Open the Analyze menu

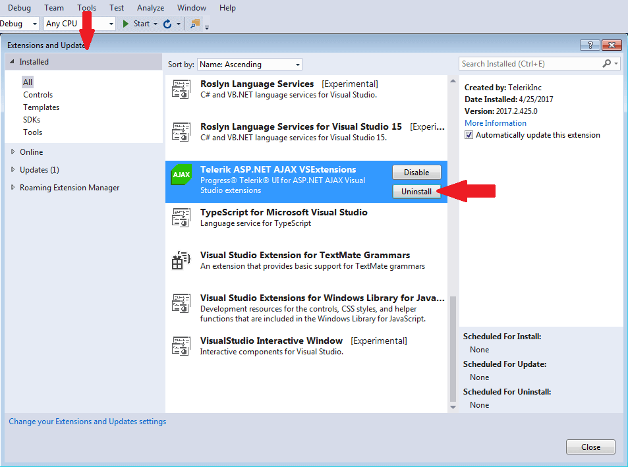pyautogui.click(x=151, y=8)
